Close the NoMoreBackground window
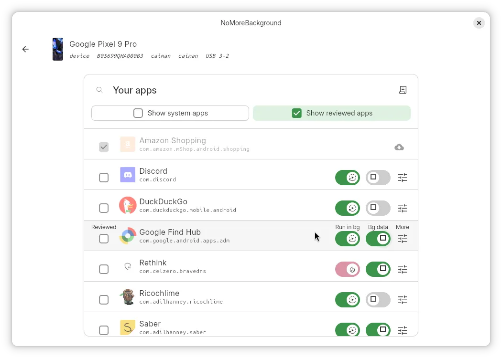502x358 pixels. point(479,23)
